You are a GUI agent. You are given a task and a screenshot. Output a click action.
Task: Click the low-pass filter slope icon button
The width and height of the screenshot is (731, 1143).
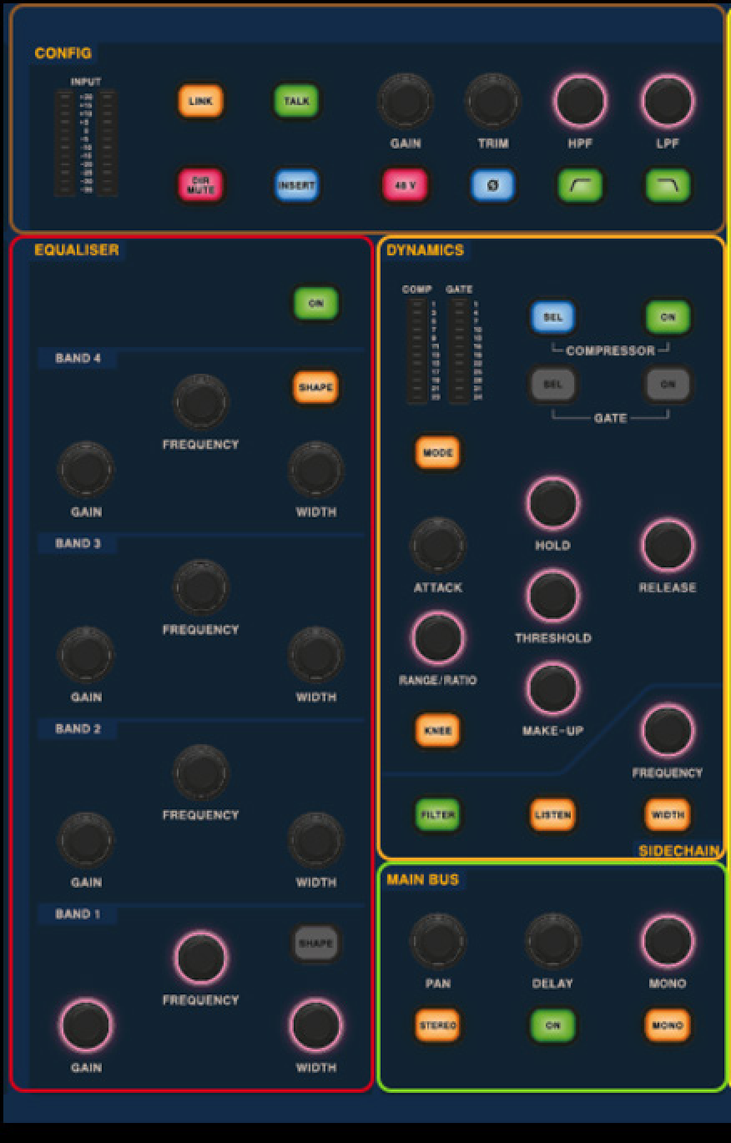click(x=668, y=186)
